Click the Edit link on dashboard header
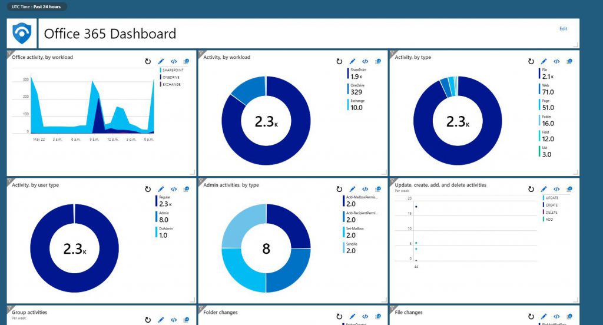 (563, 28)
